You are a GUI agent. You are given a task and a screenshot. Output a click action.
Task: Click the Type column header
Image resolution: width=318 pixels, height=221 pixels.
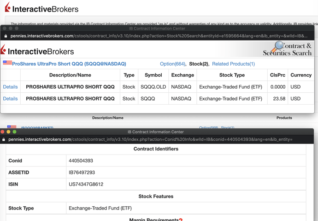point(129,75)
